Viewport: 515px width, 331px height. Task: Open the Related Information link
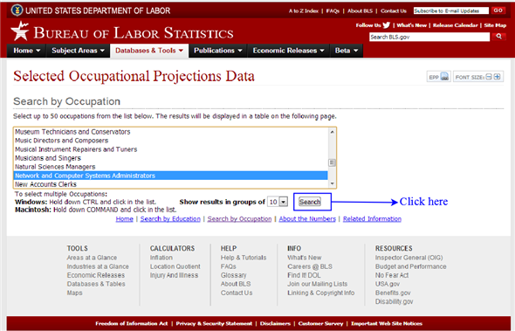pyautogui.click(x=372, y=219)
